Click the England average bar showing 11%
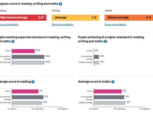Image resolution: width=153 pixels, height=114 pixels. 97,63
